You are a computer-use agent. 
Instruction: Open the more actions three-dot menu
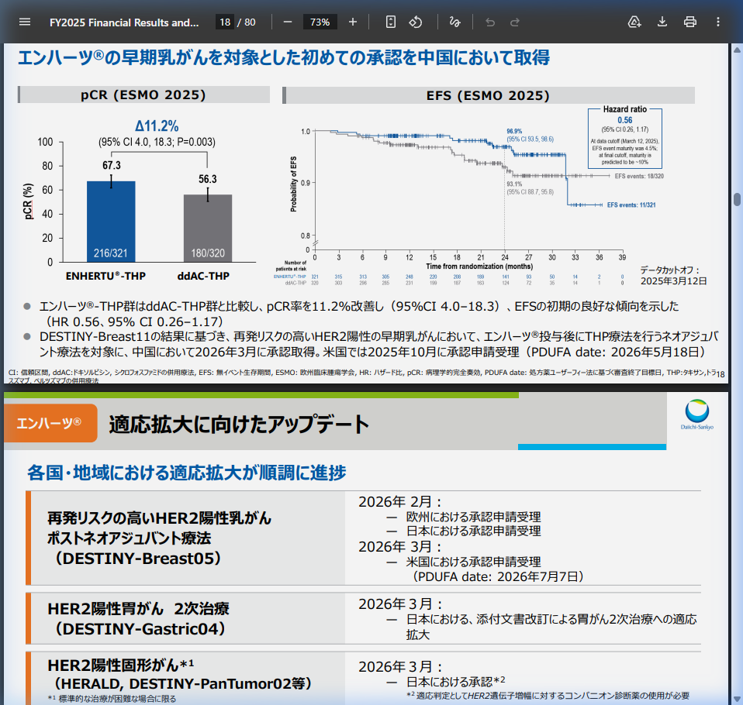(x=718, y=22)
